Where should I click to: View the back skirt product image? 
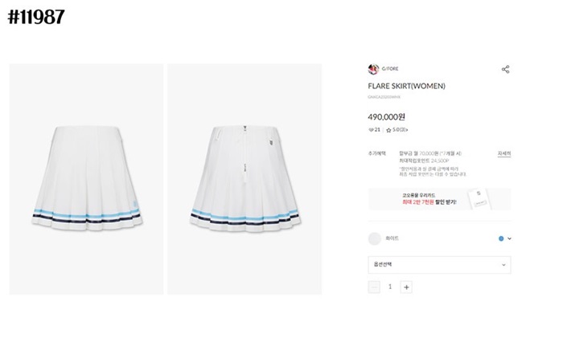pyautogui.click(x=245, y=179)
